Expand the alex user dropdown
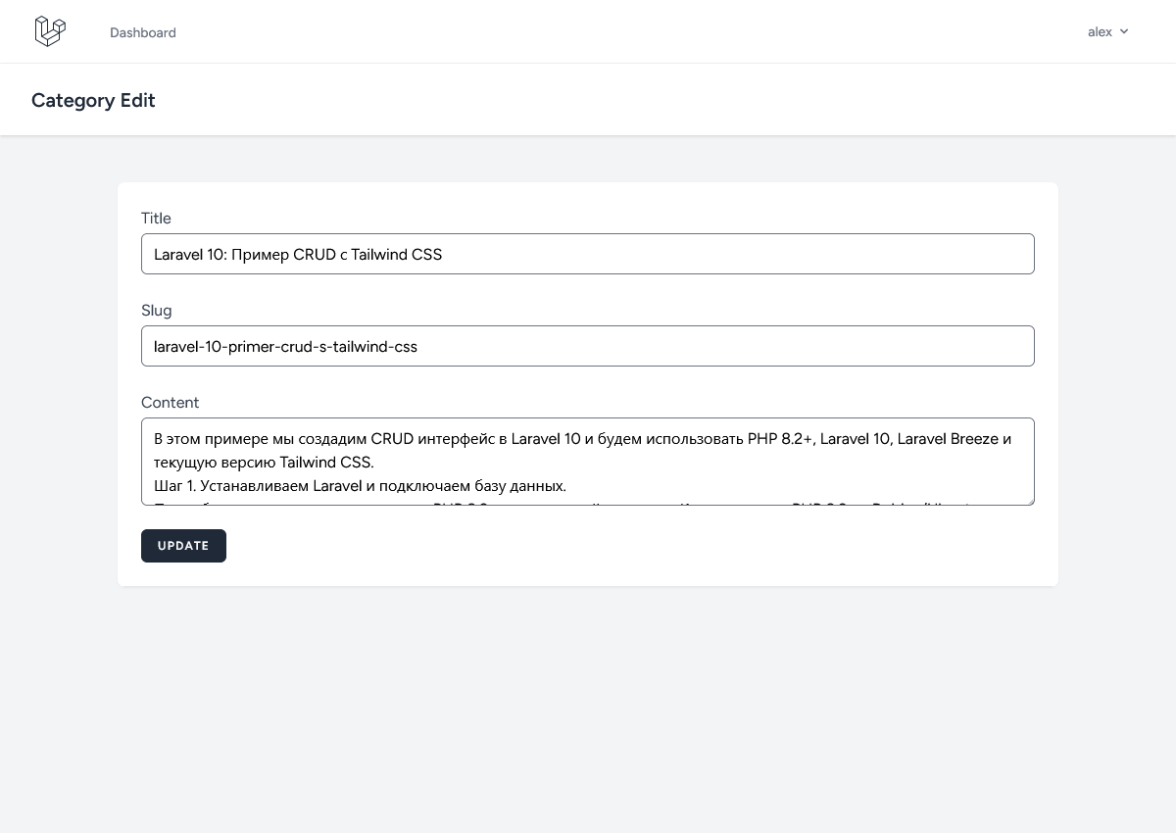1176x833 pixels. pyautogui.click(x=1108, y=32)
